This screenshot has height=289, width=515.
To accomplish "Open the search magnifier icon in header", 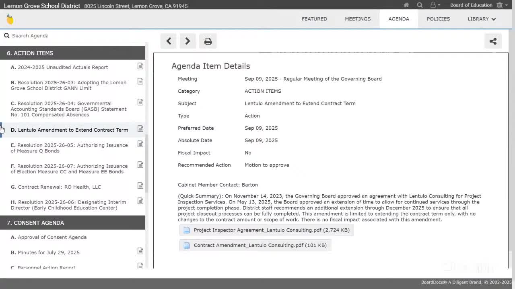I will coord(420,5).
